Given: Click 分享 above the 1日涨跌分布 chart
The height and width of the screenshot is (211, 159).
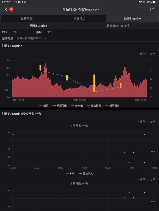Looking at the screenshot, I should pyautogui.click(x=153, y=122).
